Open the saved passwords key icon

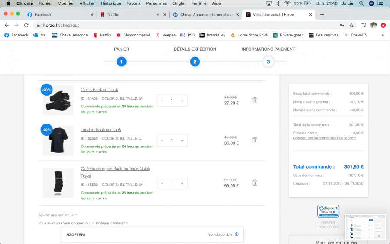[x=342, y=25]
